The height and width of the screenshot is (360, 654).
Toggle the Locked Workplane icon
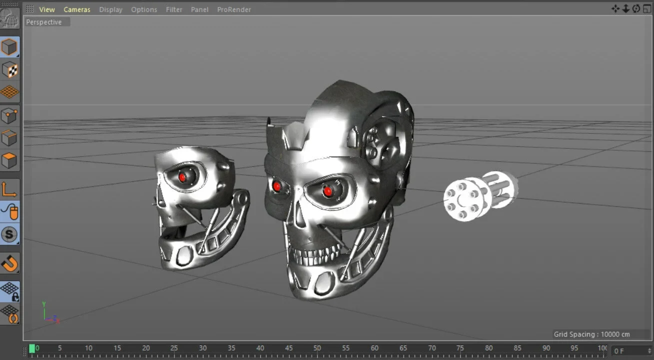pos(9,291)
